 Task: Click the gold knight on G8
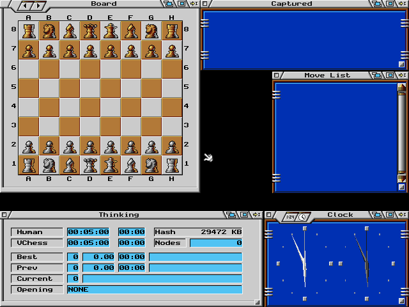(151, 31)
